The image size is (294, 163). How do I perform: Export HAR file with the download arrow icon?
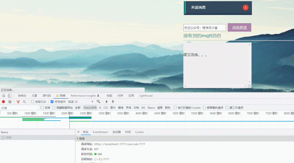pos(113,101)
